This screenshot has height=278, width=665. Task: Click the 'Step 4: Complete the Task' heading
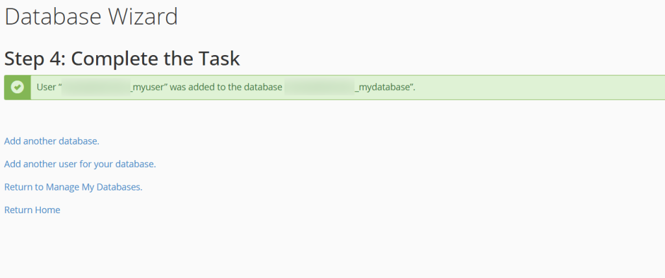click(122, 59)
